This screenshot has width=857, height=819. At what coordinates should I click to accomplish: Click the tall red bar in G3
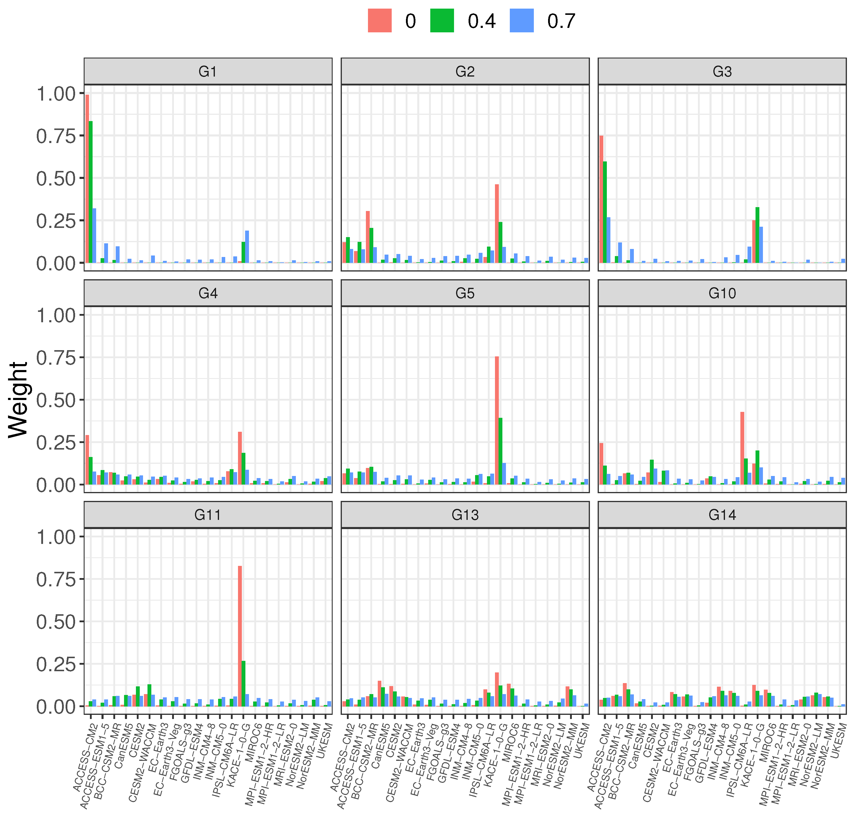point(601,199)
